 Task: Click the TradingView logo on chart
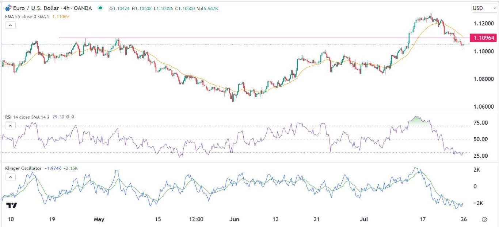click(x=12, y=206)
